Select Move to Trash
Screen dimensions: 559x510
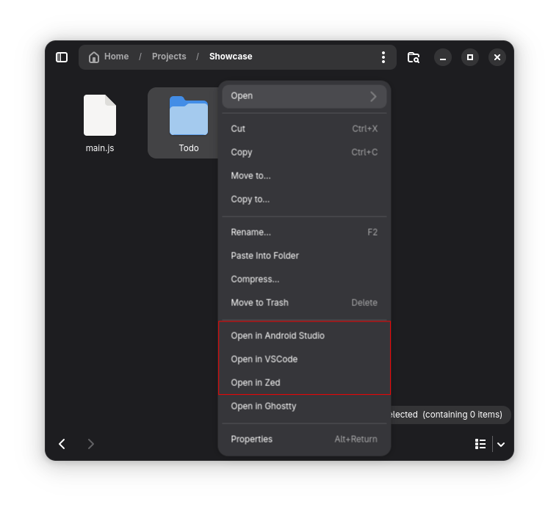point(304,303)
